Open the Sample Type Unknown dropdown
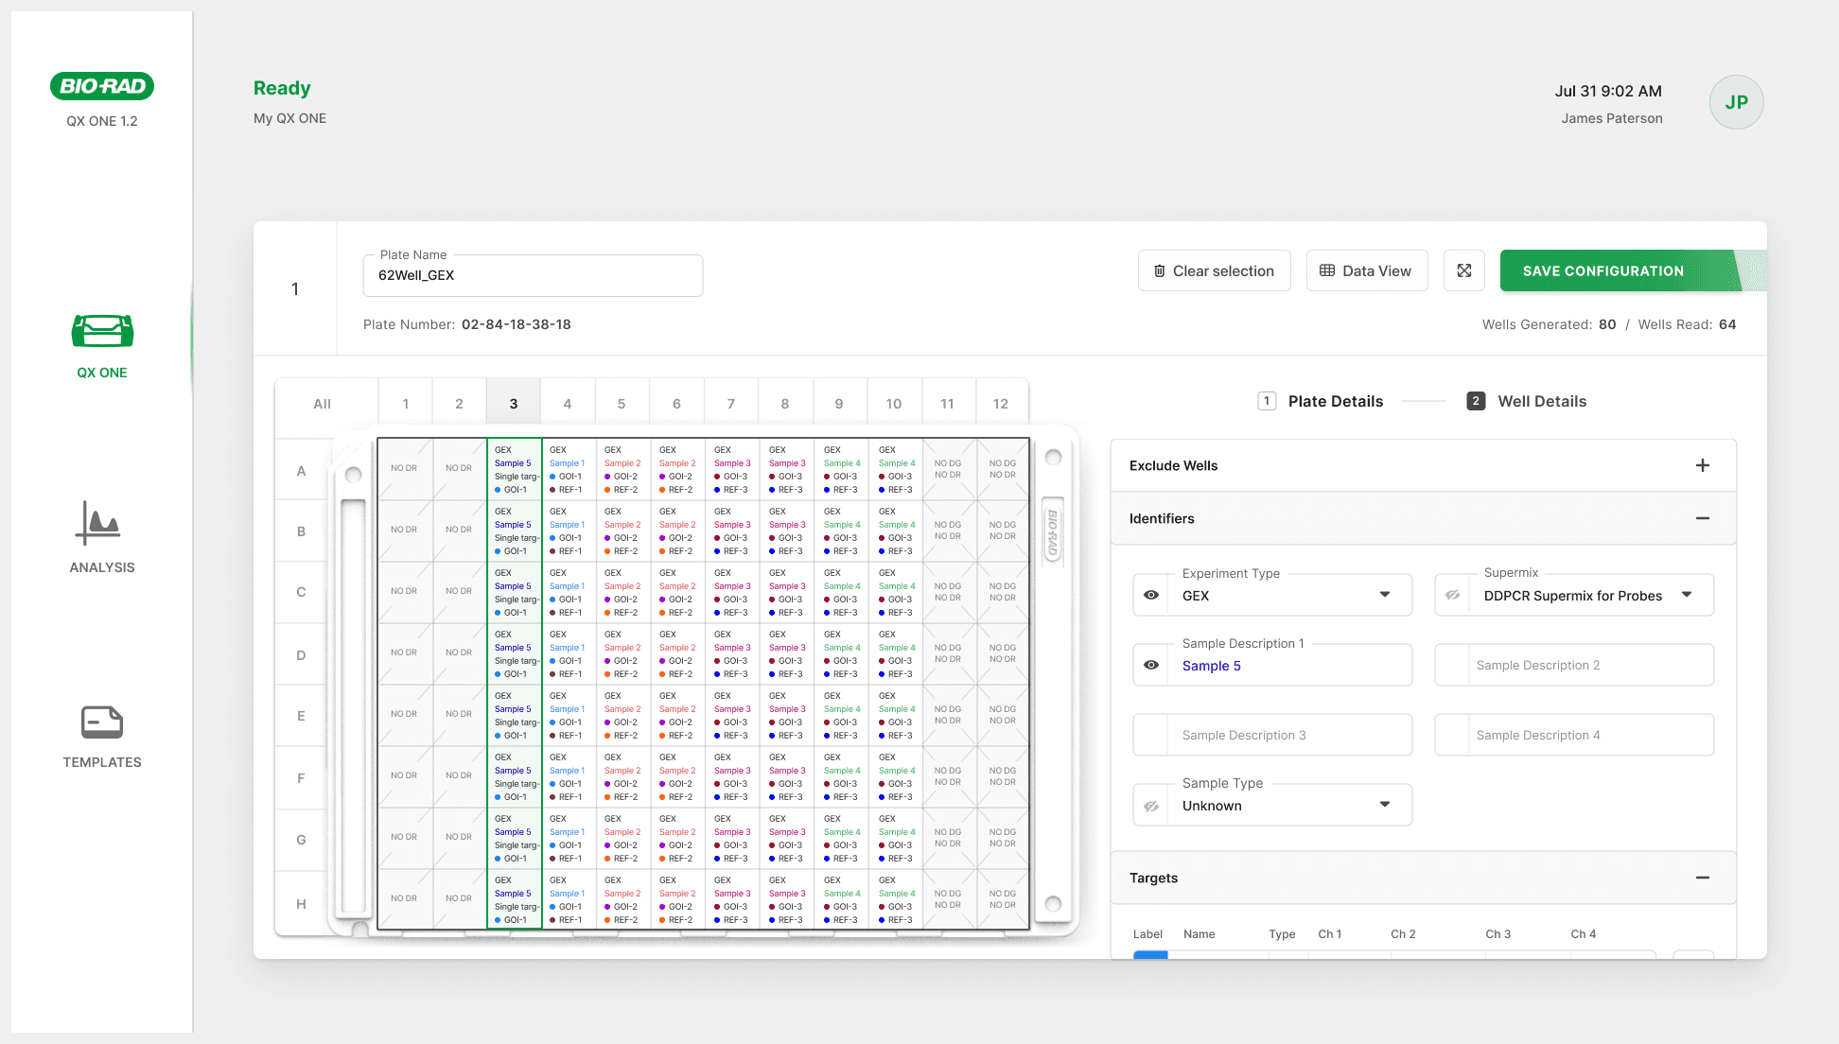The image size is (1839, 1044). coord(1287,805)
